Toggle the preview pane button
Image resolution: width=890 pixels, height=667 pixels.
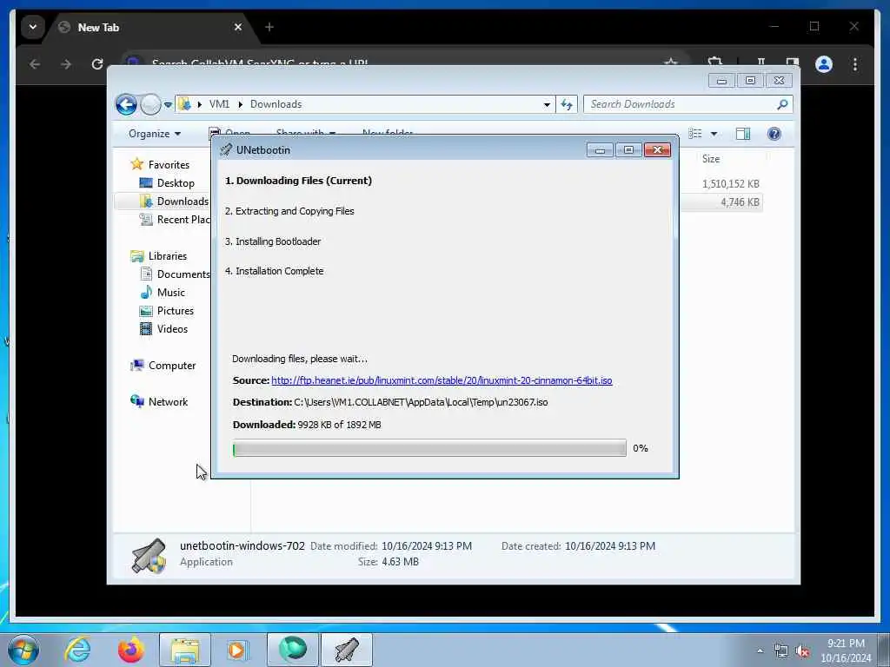(x=743, y=134)
